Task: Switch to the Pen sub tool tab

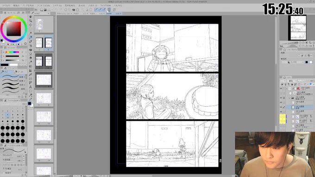Action: click(6, 72)
